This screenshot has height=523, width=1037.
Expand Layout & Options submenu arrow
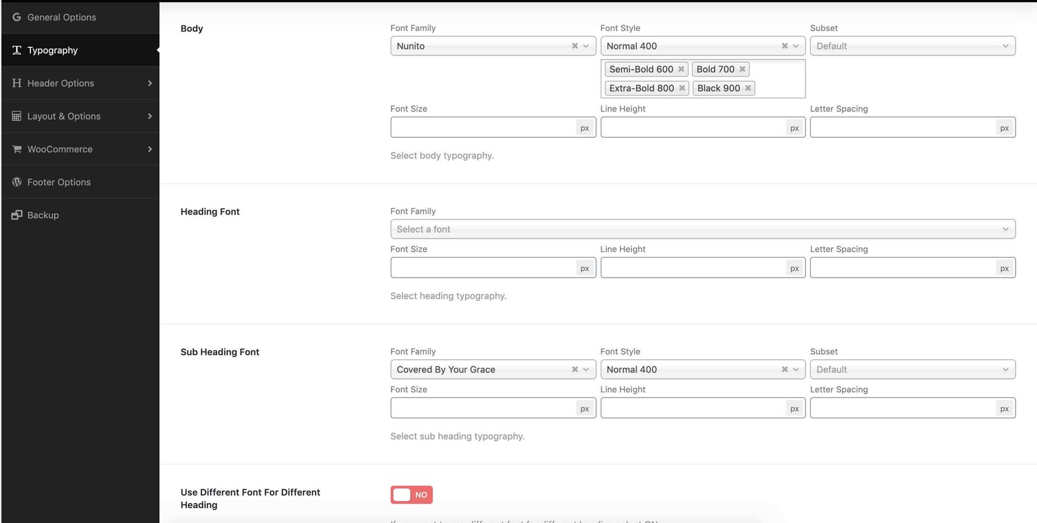(150, 117)
